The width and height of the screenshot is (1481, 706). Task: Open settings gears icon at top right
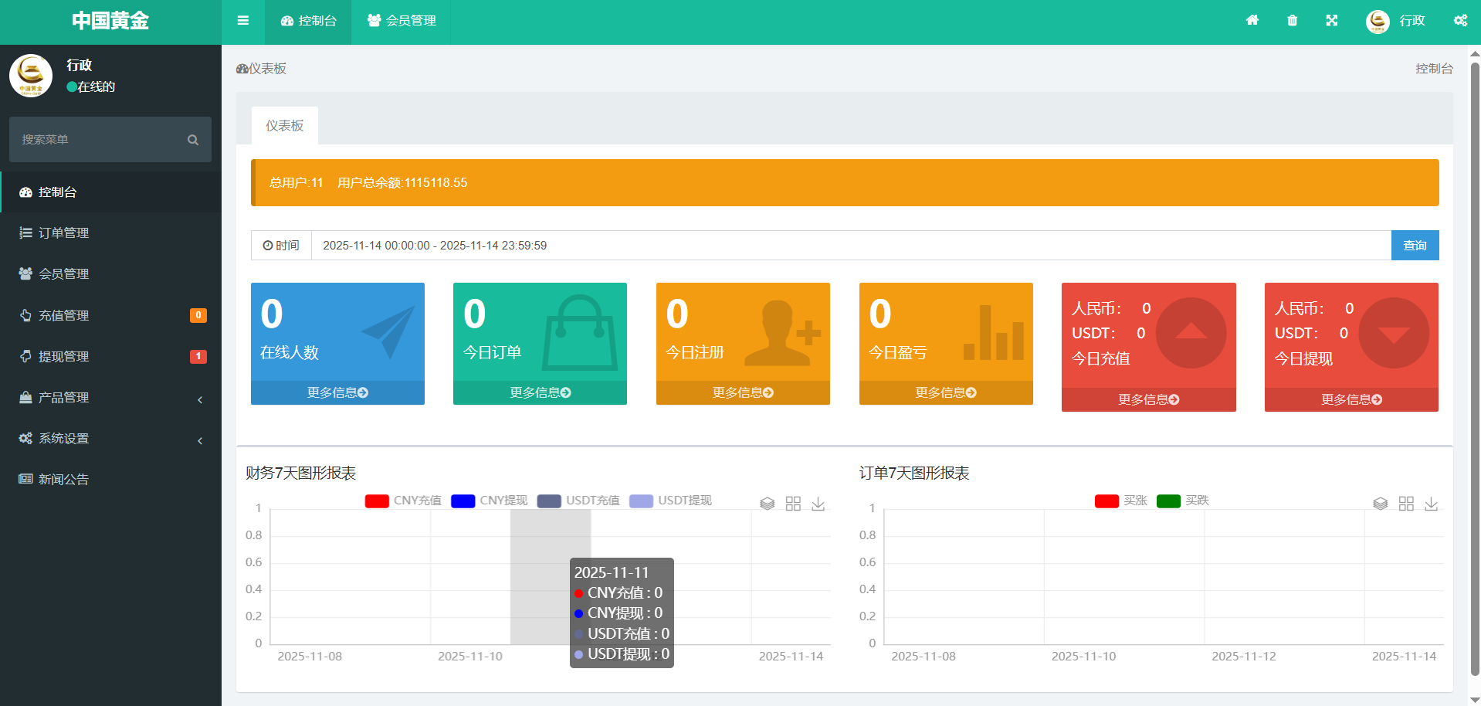point(1460,21)
